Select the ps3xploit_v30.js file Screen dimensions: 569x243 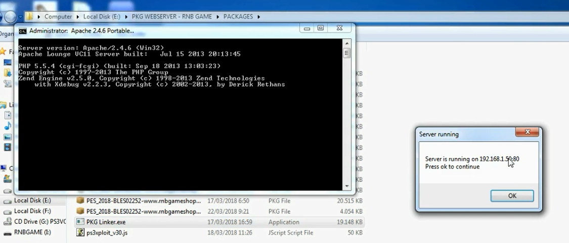[x=219, y=232]
